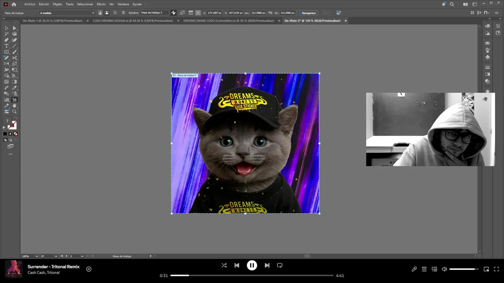Set landscape artboard orientation

tap(107, 13)
